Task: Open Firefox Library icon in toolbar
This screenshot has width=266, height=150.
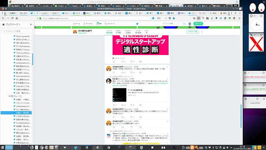Action: pyautogui.click(x=194, y=18)
